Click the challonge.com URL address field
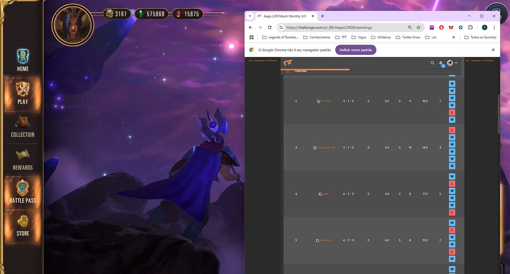The image size is (510, 274). pyautogui.click(x=329, y=27)
